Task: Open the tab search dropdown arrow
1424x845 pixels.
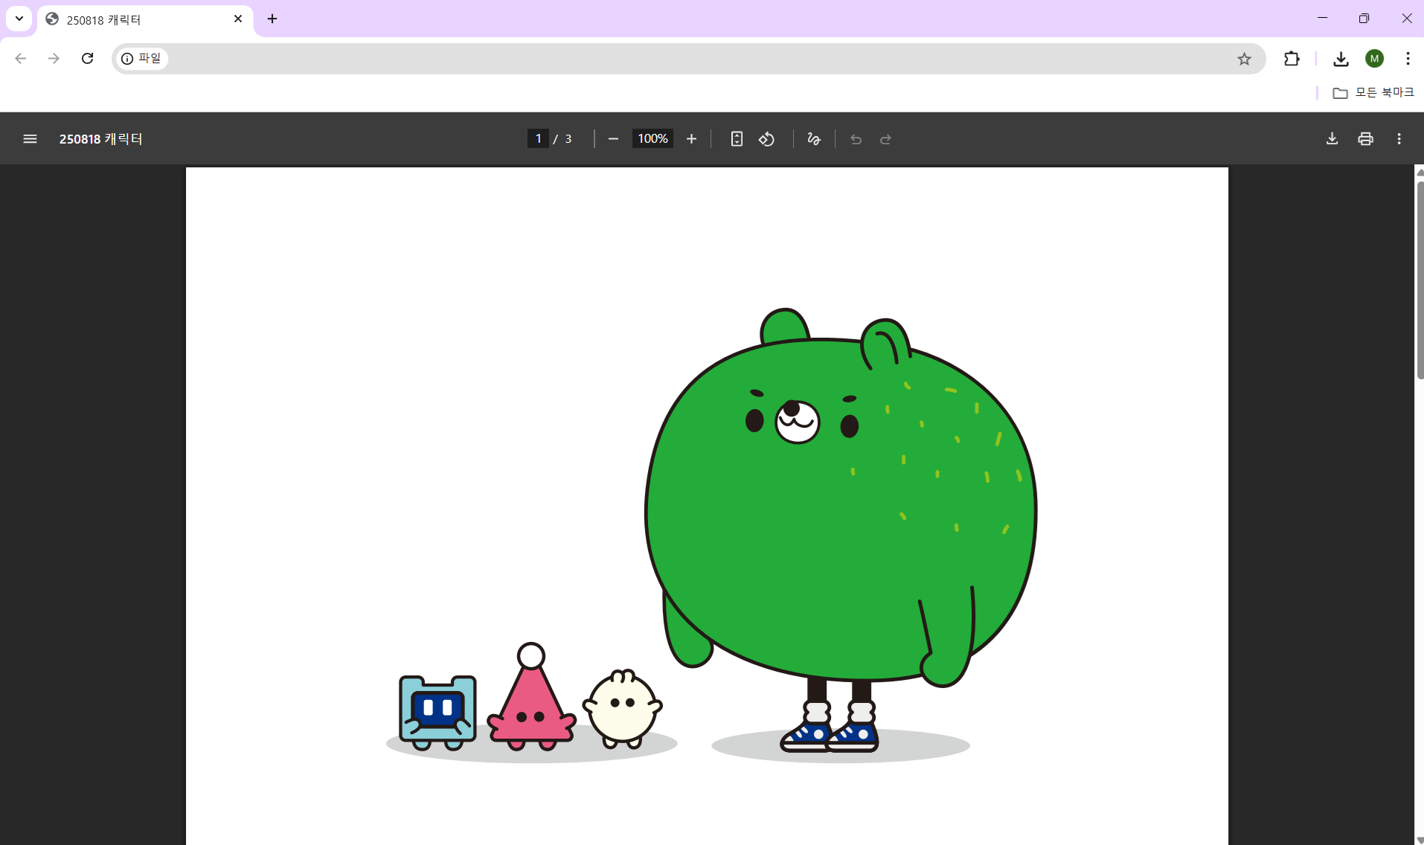Action: [19, 19]
